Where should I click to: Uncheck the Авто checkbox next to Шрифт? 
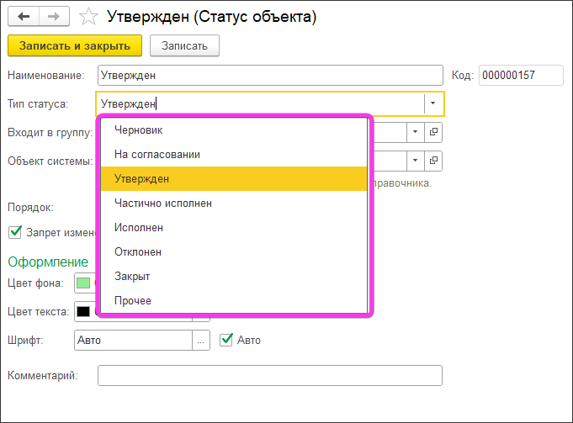pyautogui.click(x=225, y=340)
